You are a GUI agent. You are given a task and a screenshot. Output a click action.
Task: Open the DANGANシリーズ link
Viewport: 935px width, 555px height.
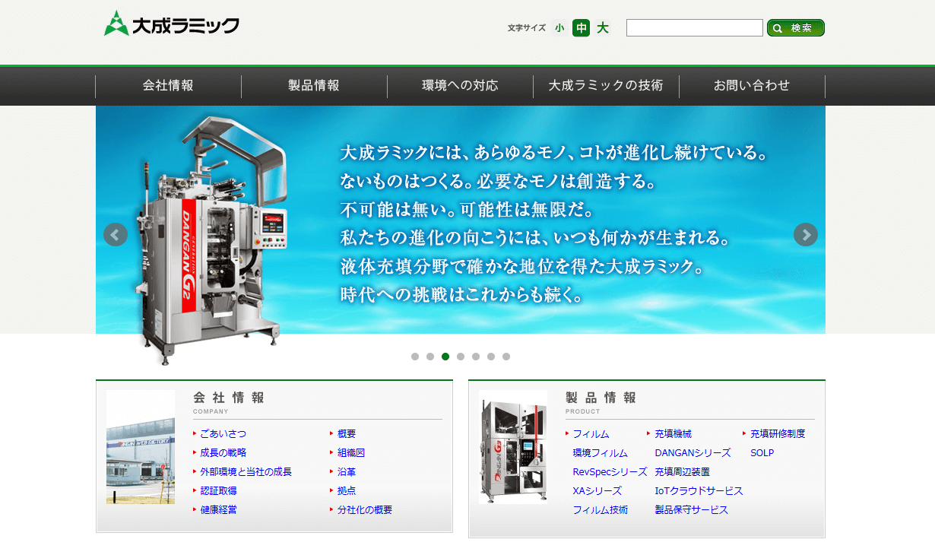tap(693, 453)
